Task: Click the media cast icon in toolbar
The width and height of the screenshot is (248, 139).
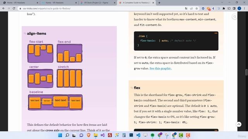Action: (229, 8)
